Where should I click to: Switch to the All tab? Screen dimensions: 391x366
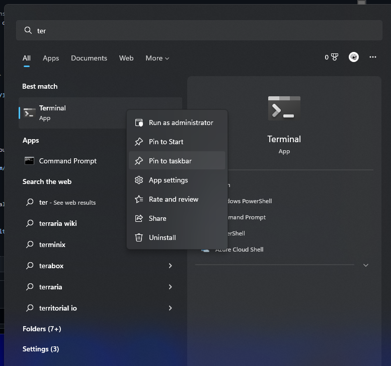coord(27,58)
